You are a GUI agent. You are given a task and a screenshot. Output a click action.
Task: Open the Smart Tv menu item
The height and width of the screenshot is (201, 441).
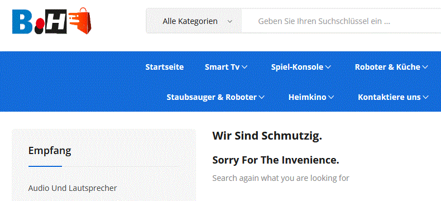coord(222,67)
